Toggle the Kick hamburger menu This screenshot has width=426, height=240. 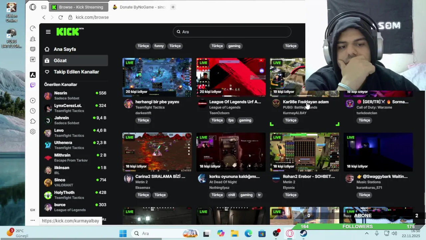tap(48, 32)
